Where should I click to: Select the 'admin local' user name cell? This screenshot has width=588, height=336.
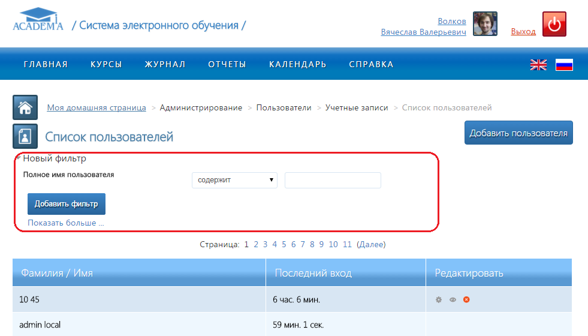tap(139, 325)
